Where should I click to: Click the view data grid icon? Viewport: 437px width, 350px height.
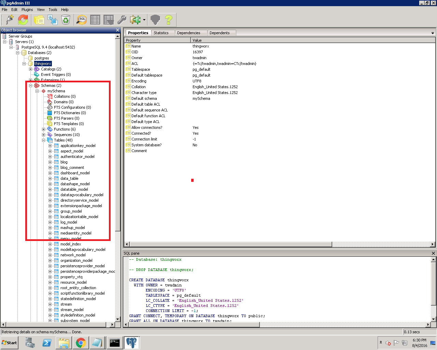coord(95,20)
